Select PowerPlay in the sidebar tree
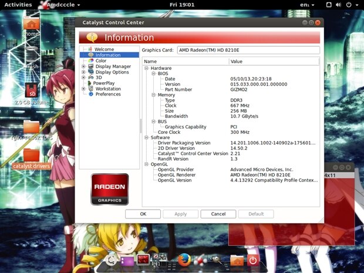The image size is (364, 273). click(x=103, y=83)
